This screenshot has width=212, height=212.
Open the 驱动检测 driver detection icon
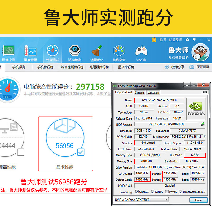pos(75,51)
